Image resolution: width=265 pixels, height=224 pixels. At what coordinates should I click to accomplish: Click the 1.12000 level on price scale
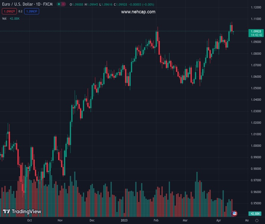pyautogui.click(x=256, y=7)
